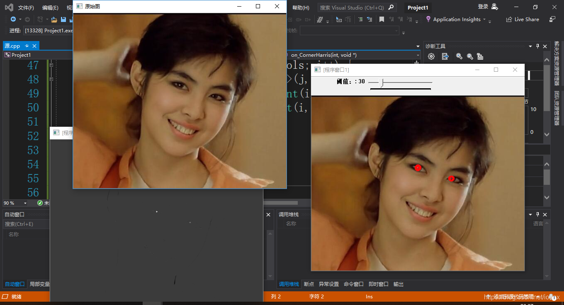Click the navigate backward arrow icon
The image size is (564, 305).
(x=13, y=19)
